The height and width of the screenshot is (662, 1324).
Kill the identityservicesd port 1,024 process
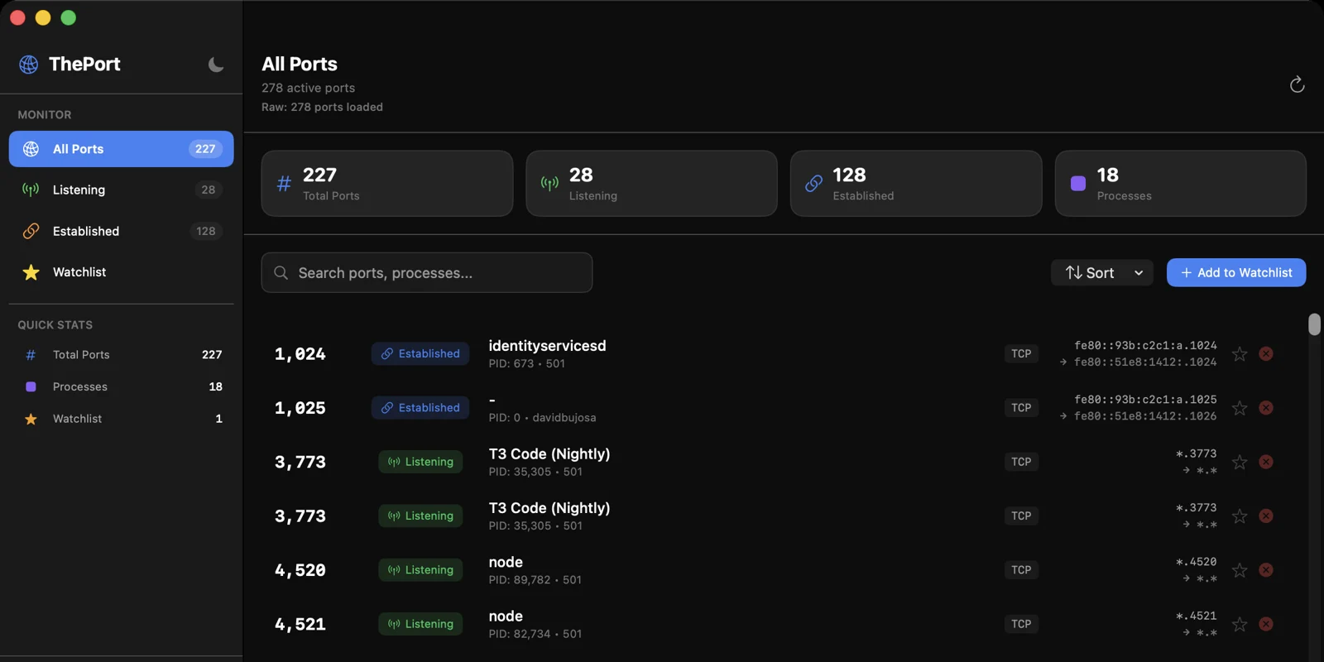[1266, 354]
